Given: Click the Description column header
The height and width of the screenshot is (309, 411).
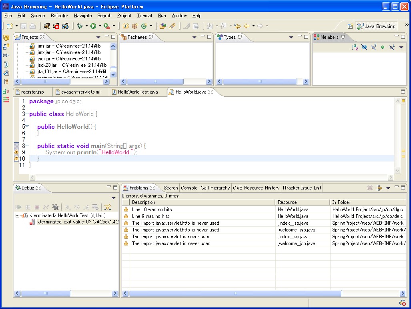Looking at the screenshot, I should (x=202, y=202).
